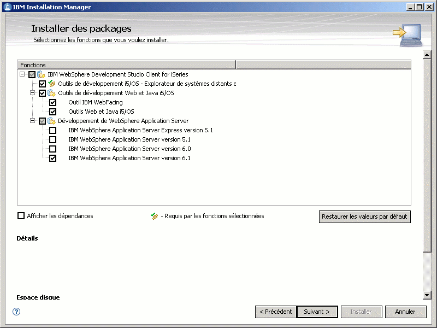Click the package icon beside IBM WebSphere Development Studio Client
437x328 pixels.
tap(42, 74)
